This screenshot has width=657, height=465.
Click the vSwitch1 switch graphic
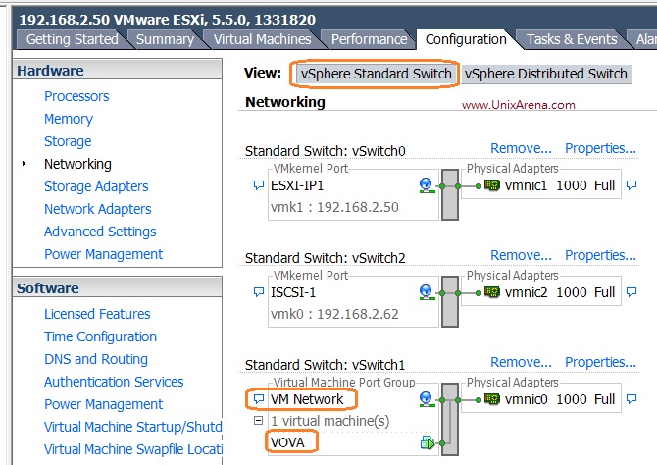tap(450, 419)
